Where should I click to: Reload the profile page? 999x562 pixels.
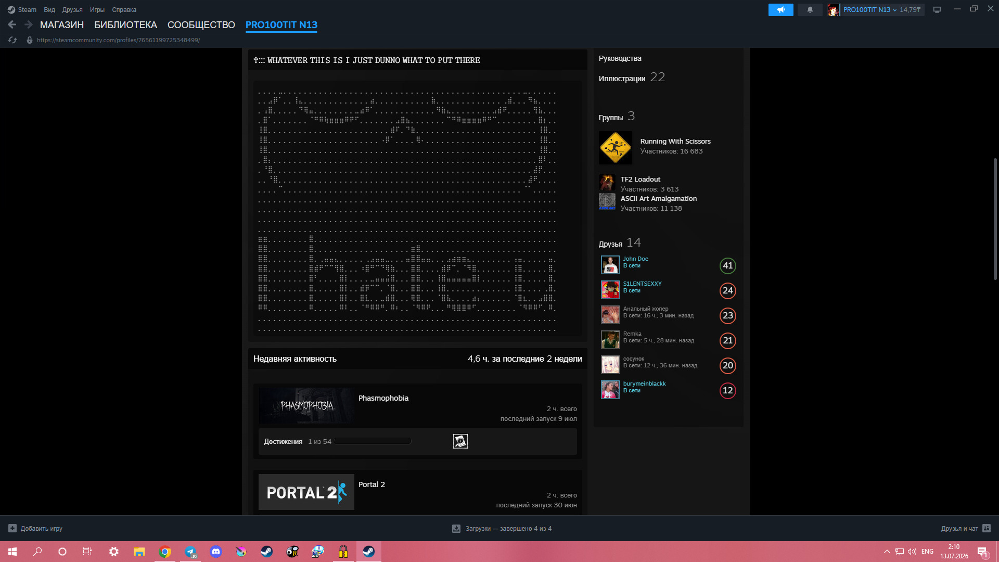(x=12, y=40)
